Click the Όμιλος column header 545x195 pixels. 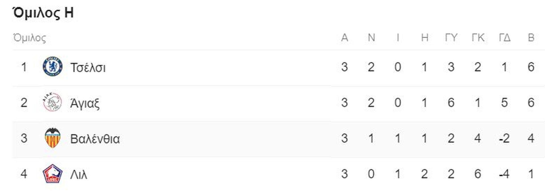coord(30,38)
